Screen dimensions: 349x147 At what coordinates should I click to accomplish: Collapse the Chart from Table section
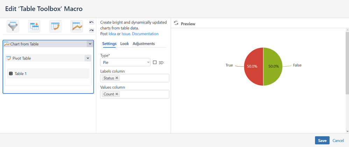90,44
